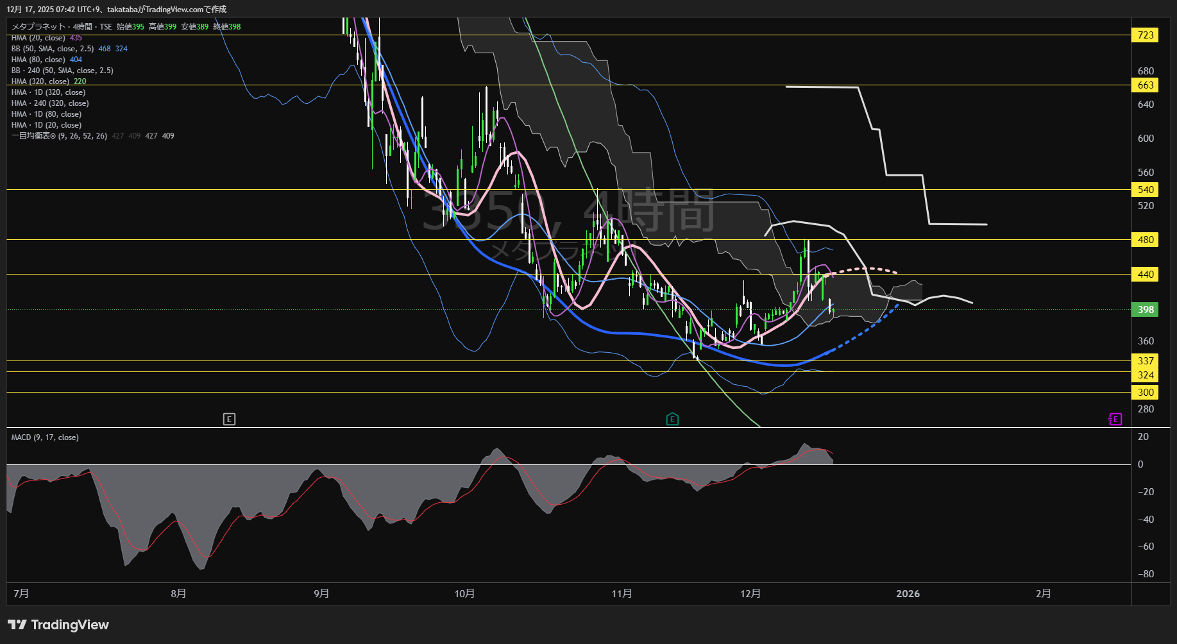Click the 2026 label on the time axis
1177x644 pixels.
(908, 594)
